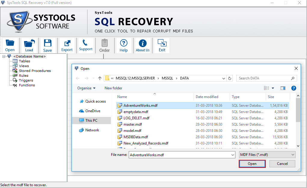Screen dimensions: 307x188
Task: Expand the File name dropdown arrow
Action: pyautogui.click(x=233, y=155)
